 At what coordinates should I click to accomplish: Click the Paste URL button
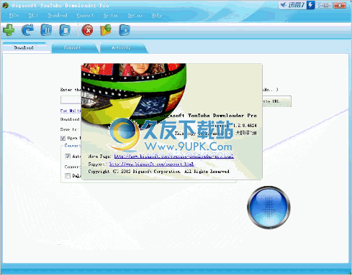(x=276, y=101)
